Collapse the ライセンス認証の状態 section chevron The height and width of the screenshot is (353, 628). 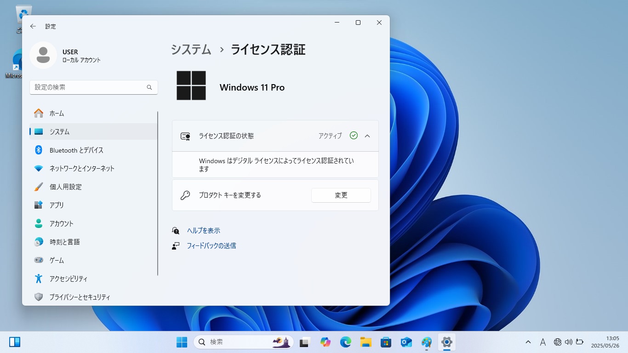click(x=367, y=136)
